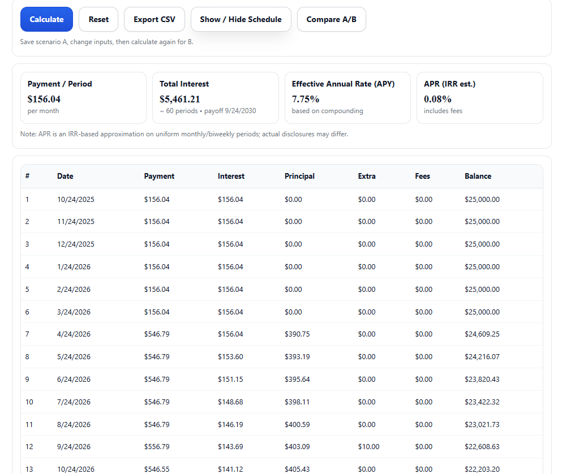Click the Date column header
The width and height of the screenshot is (562, 474).
tap(65, 176)
